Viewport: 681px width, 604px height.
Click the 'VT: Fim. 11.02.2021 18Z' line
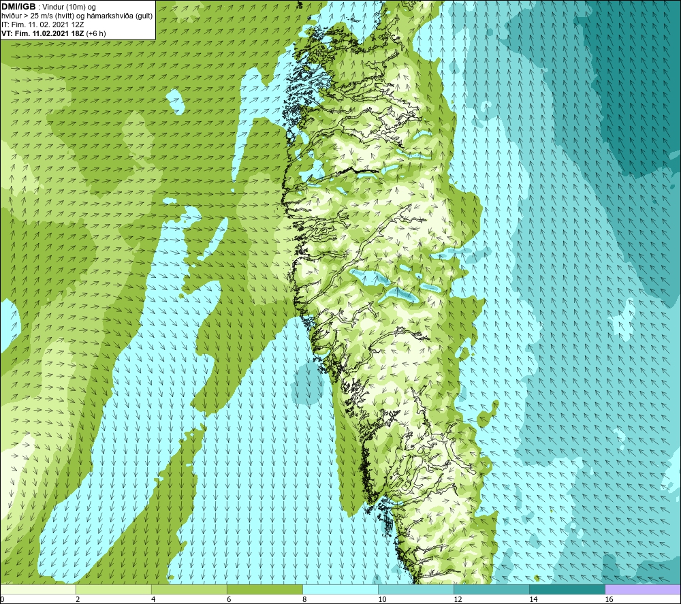[x=42, y=33]
